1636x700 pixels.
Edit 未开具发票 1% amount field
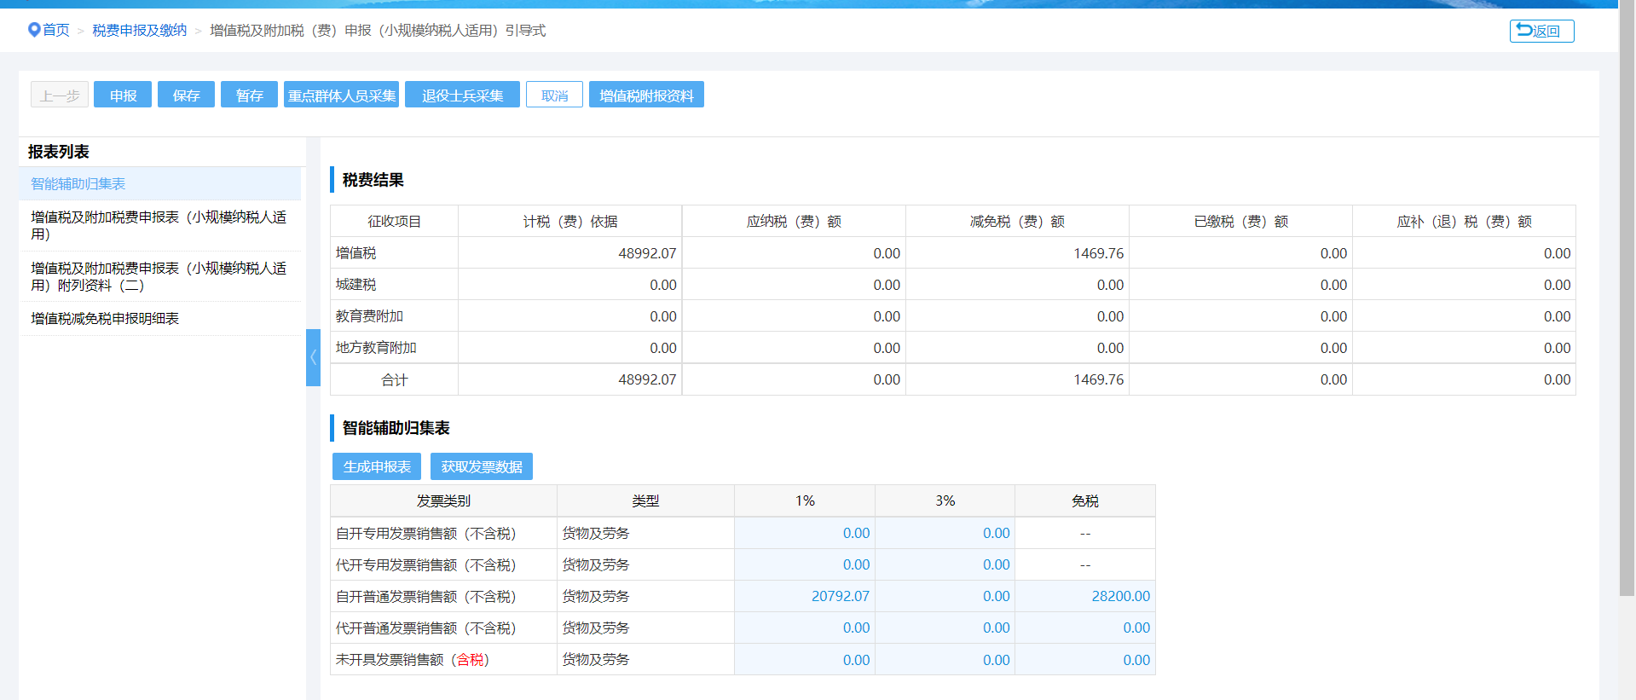(805, 660)
